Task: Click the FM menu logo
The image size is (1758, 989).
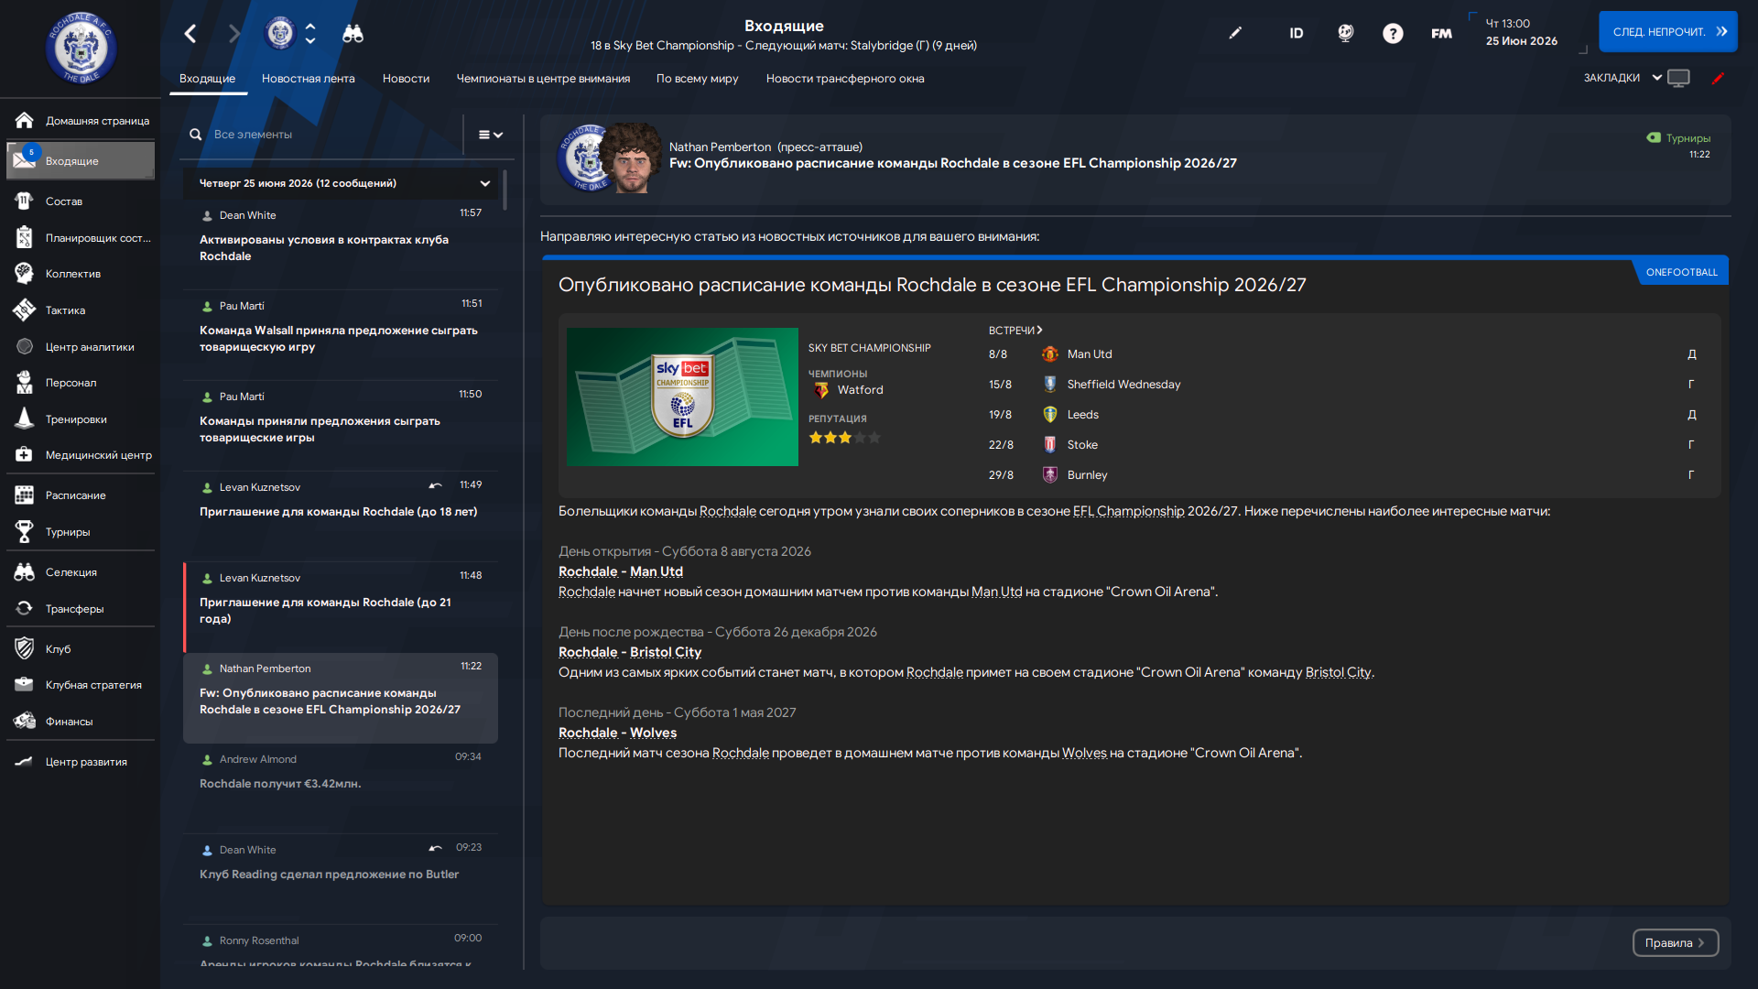Action: coord(1441,34)
